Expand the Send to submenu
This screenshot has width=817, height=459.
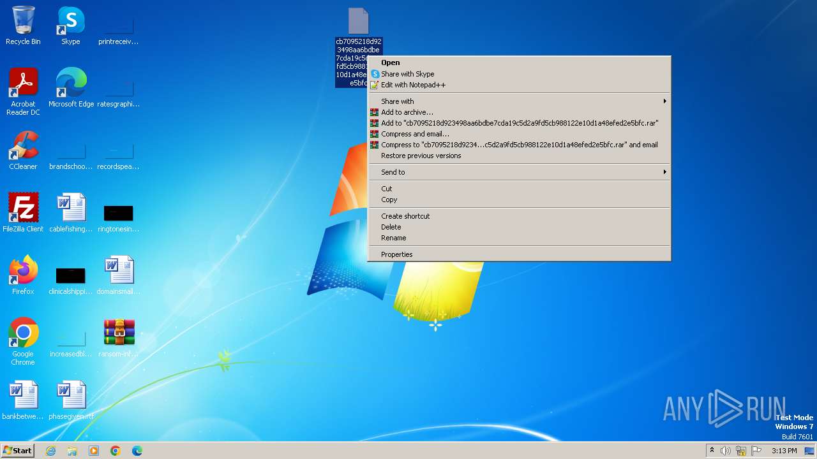520,172
